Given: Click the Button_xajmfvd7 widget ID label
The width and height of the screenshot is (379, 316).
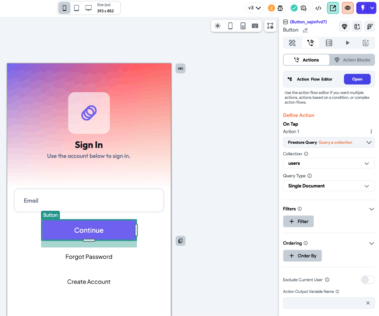Looking at the screenshot, I should click(308, 22).
